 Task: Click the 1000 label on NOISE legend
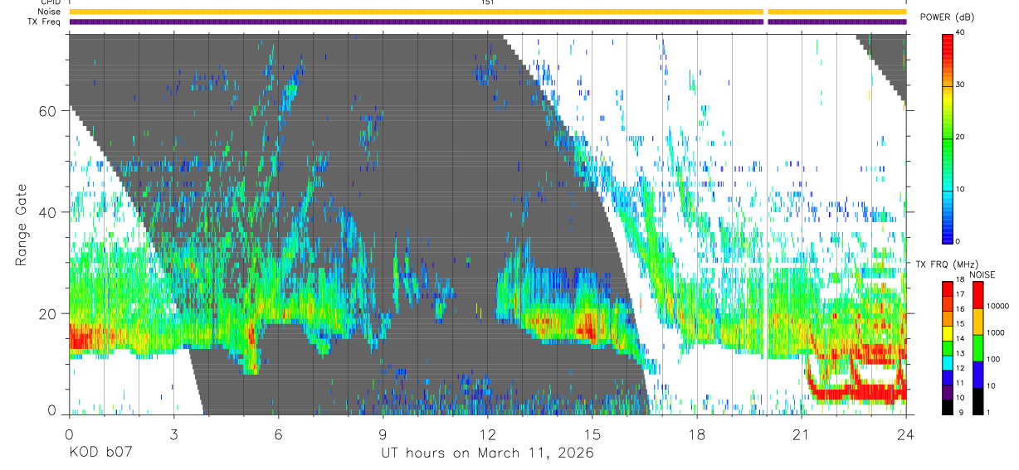click(996, 332)
